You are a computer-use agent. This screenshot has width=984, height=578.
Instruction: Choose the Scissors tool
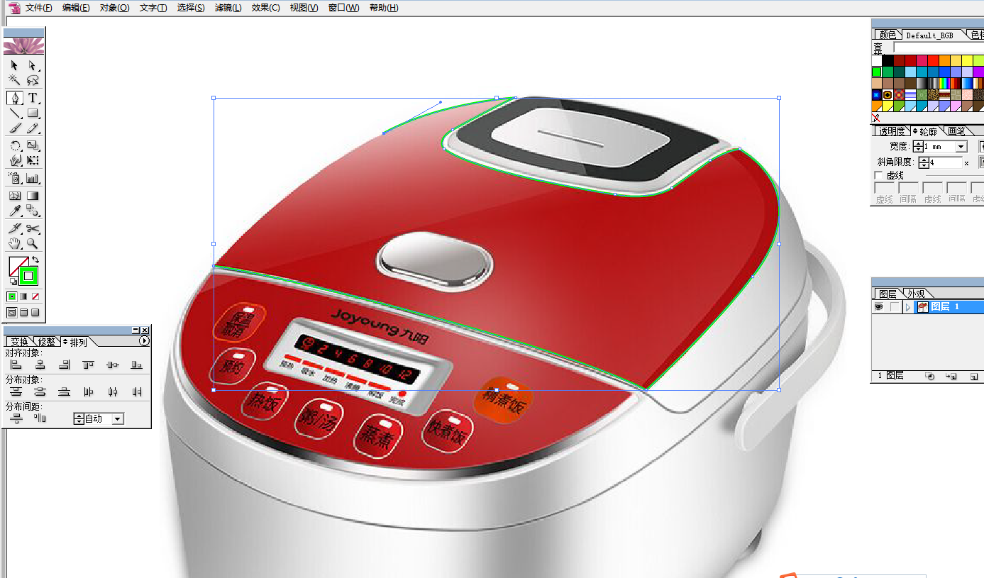click(33, 228)
